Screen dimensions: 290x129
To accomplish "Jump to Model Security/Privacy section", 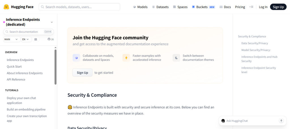I will tap(256, 50).
